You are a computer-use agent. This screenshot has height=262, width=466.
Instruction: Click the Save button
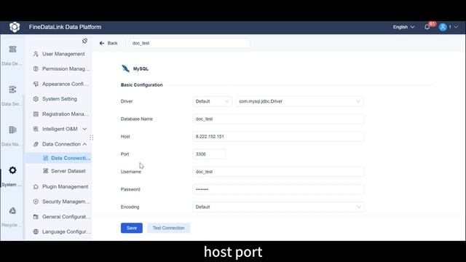(x=132, y=228)
